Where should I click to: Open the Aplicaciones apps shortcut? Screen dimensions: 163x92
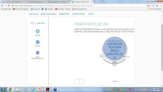pyautogui.click(x=6, y=9)
